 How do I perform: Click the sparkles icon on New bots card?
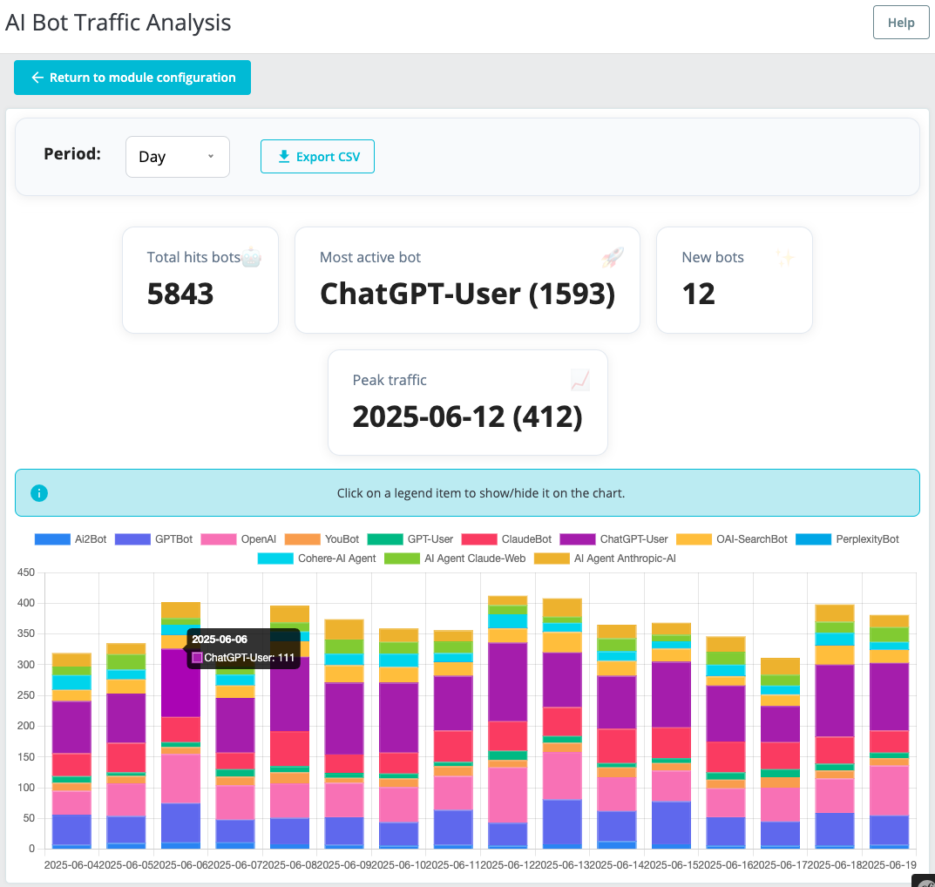(785, 258)
